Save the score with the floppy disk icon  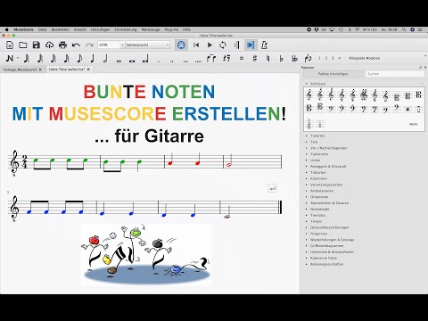37,45
